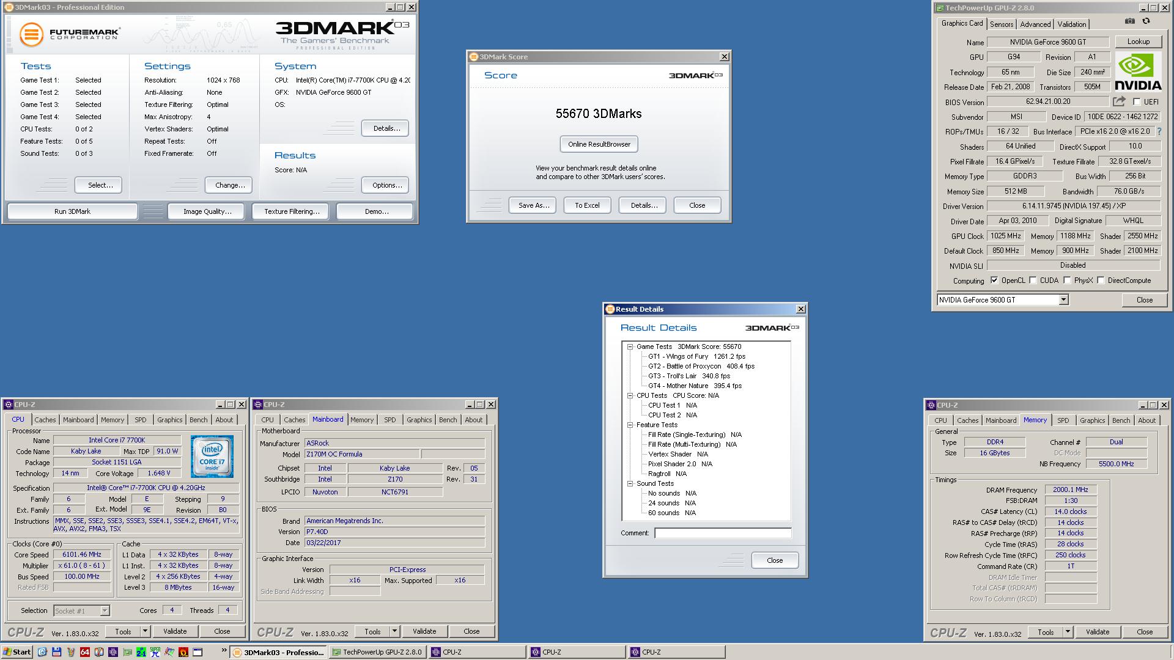Screen dimensions: 1174x660
Task: Switch to the Sensors tab in GPU-Z
Action: click(x=1002, y=24)
